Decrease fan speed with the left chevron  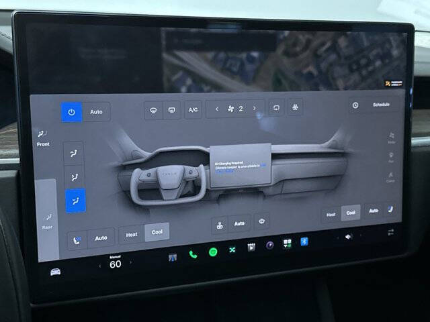tap(217, 109)
